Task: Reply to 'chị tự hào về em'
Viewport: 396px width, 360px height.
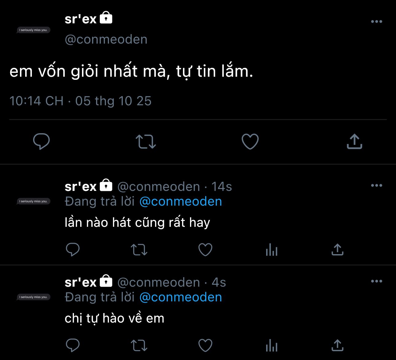Action: pos(73,345)
